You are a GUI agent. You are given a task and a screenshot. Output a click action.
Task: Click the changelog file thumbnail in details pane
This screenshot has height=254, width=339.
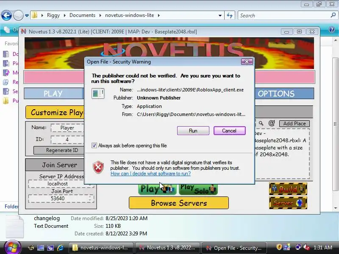coord(15,226)
